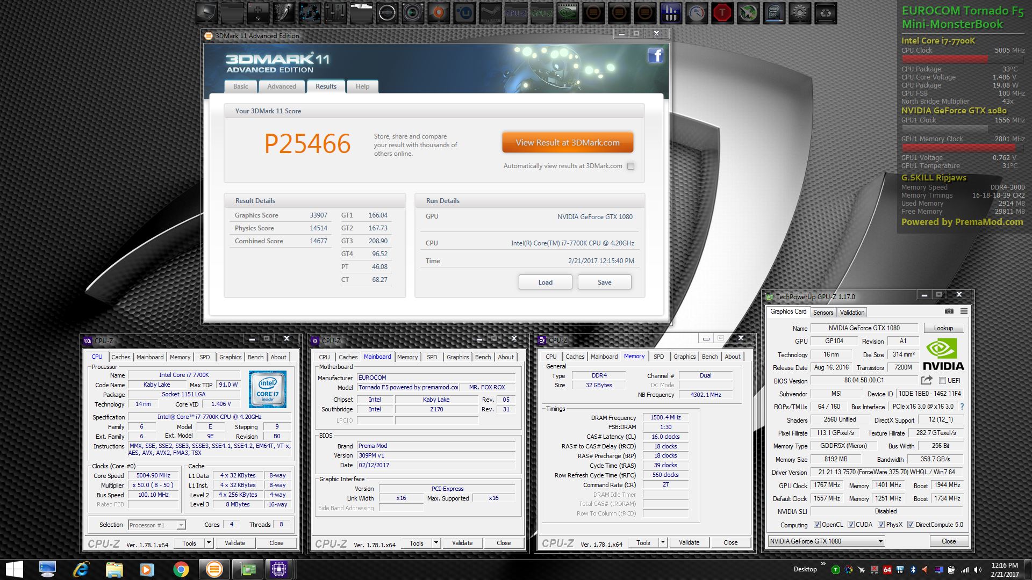Click Save button in Run Details

[x=604, y=282]
